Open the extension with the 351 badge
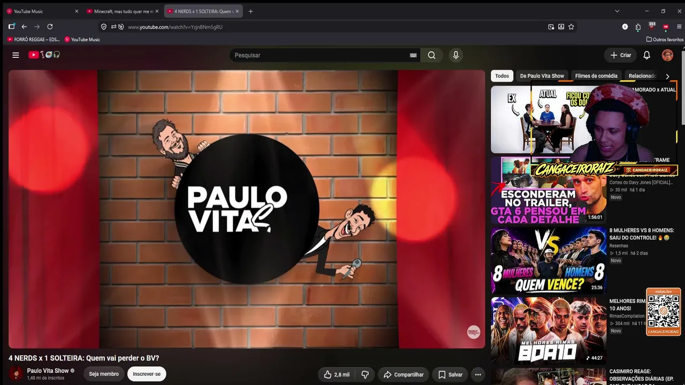The image size is (685, 385). (652, 26)
